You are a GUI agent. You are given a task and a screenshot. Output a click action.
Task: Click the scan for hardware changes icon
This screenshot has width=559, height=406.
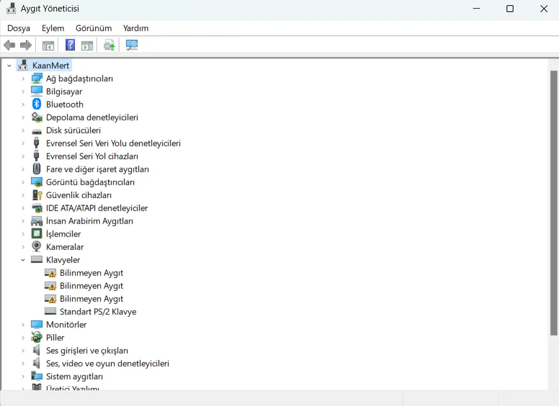tap(131, 45)
